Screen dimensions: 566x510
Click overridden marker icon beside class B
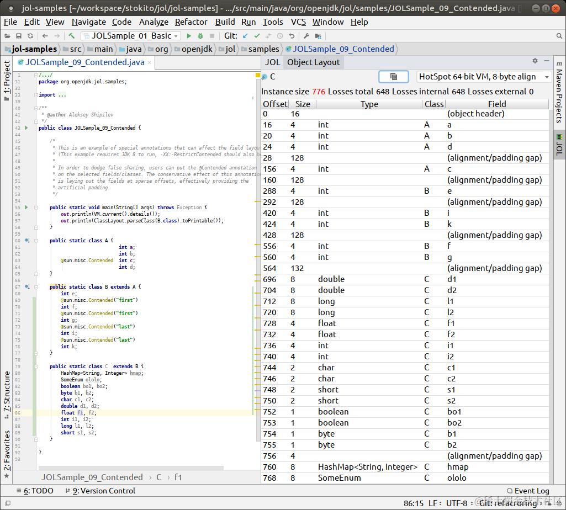tap(27, 286)
